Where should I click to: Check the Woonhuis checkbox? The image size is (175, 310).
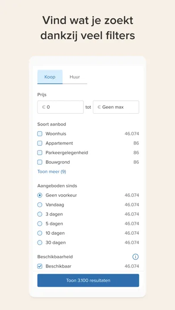point(40,134)
